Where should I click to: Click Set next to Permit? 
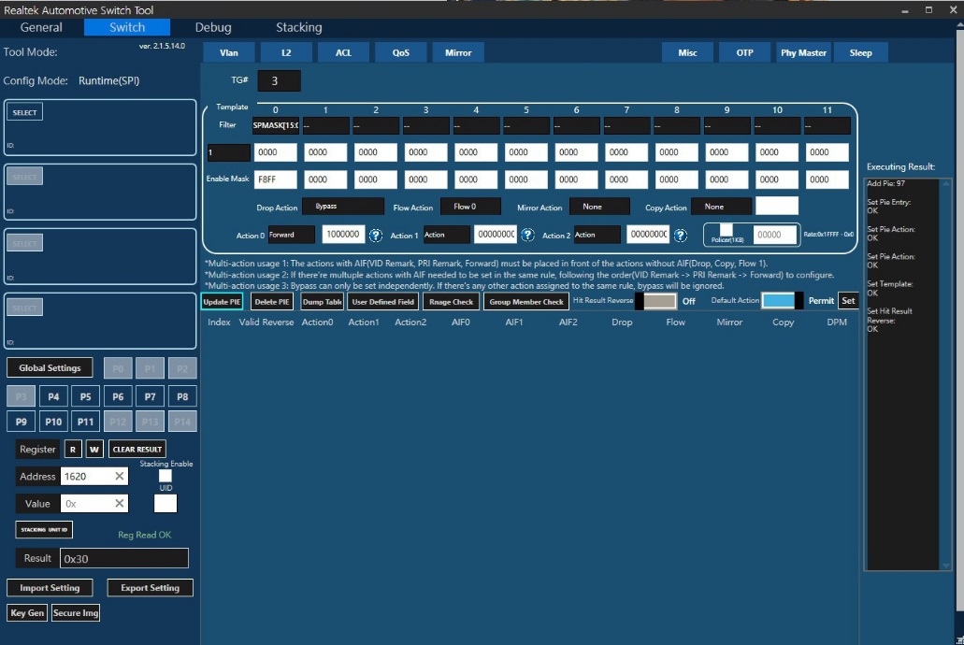[848, 301]
